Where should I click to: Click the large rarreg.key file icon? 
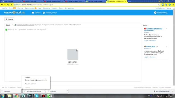click(73, 54)
